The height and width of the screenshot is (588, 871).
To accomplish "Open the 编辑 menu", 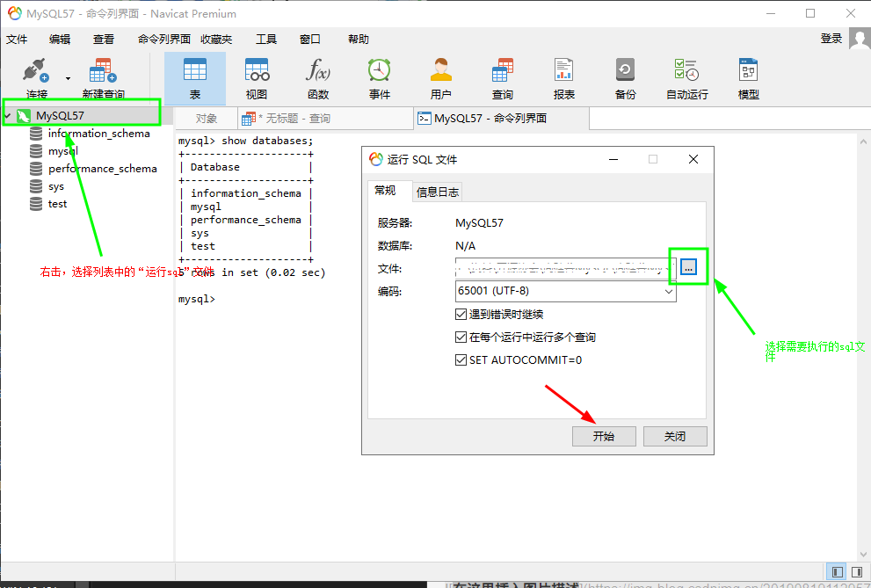I will (x=60, y=40).
